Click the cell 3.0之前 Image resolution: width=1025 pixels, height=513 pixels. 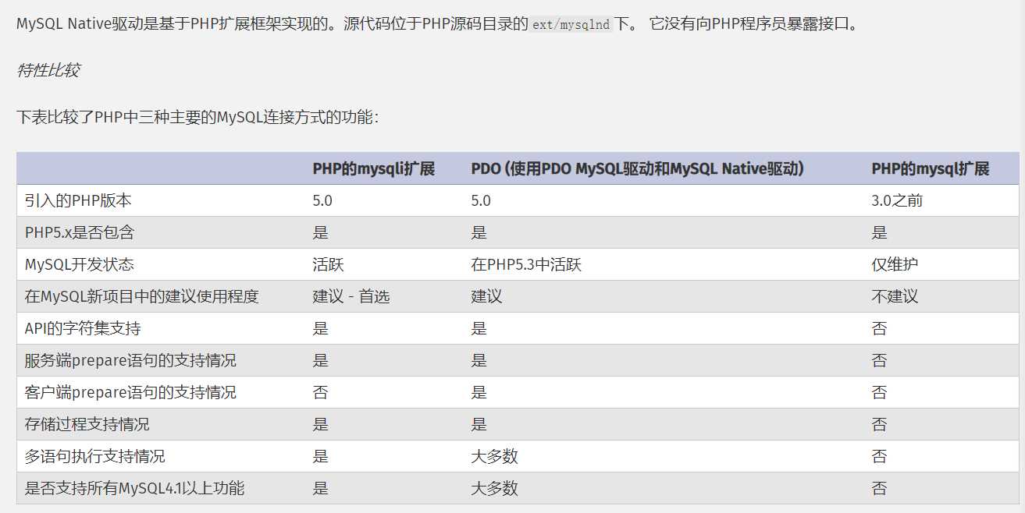click(897, 200)
